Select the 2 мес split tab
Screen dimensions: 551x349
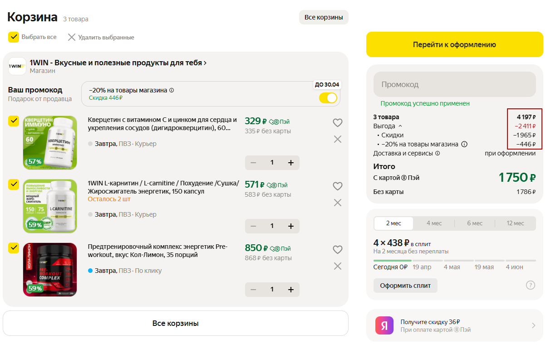(394, 223)
